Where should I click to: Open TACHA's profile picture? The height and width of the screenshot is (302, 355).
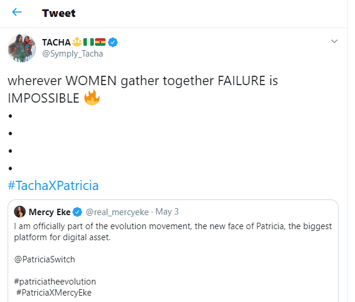(22, 47)
